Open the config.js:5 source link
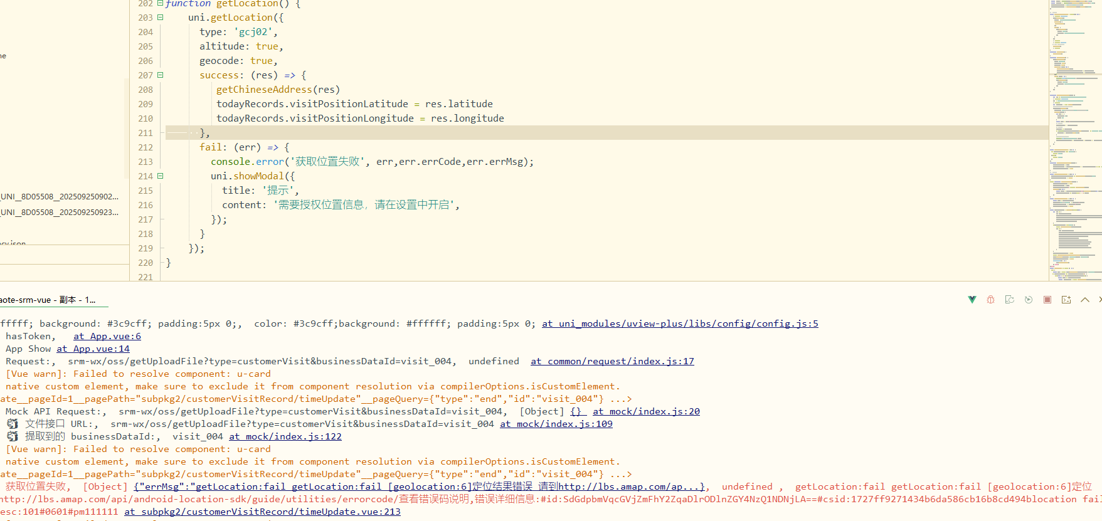The height and width of the screenshot is (521, 1102). pyautogui.click(x=680, y=324)
